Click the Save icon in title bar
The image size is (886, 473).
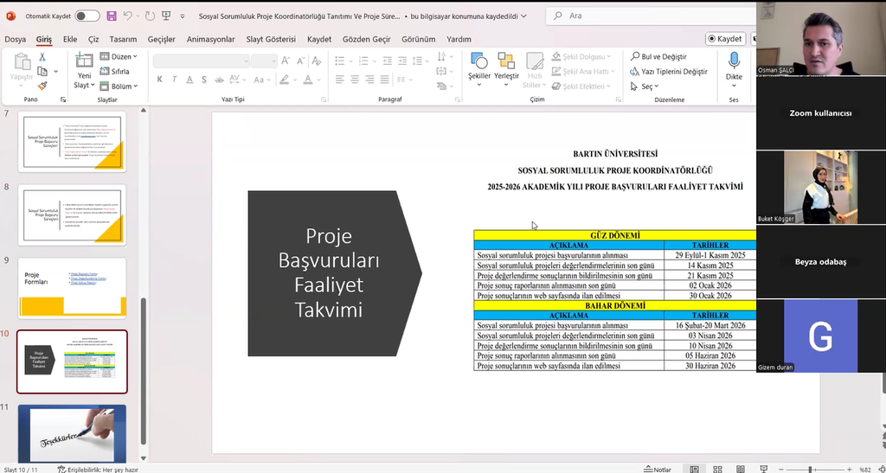tap(112, 16)
